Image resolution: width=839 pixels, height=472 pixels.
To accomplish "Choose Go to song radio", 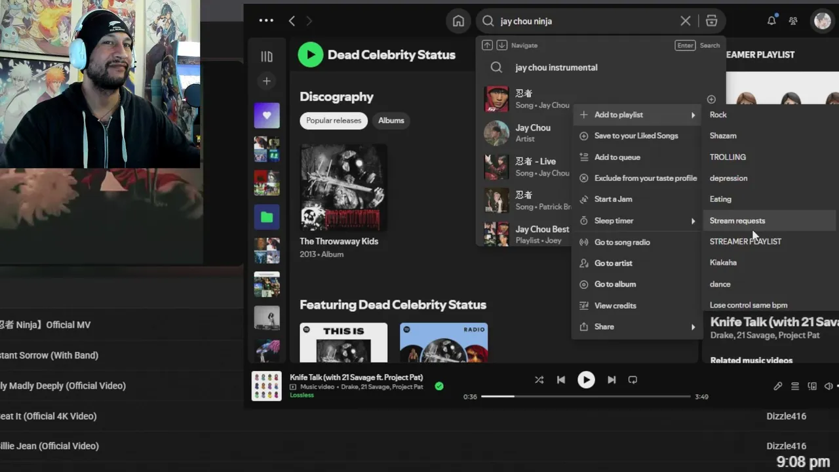I will click(x=637, y=243).
